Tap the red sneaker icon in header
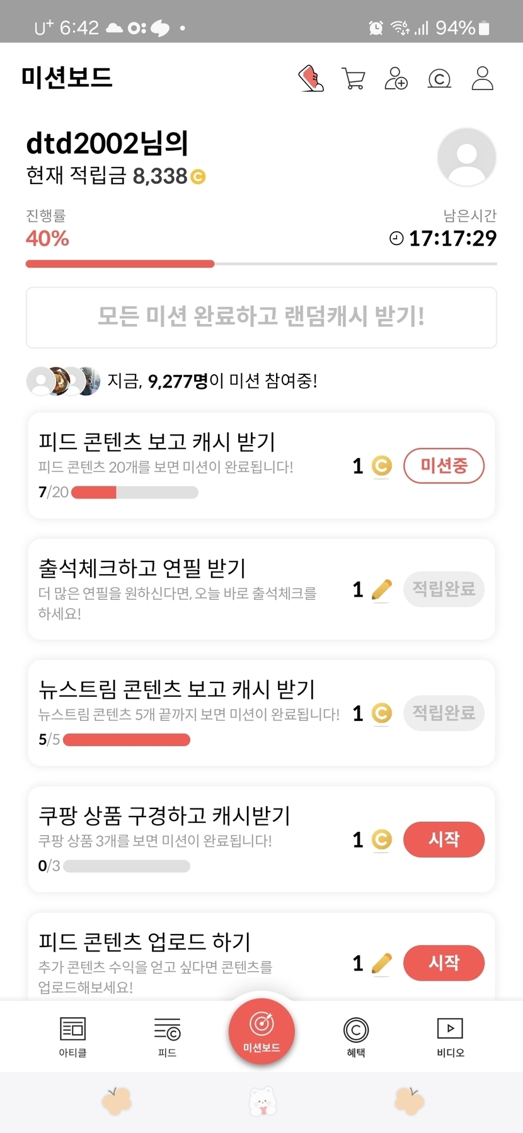This screenshot has height=1133, width=523. click(311, 79)
